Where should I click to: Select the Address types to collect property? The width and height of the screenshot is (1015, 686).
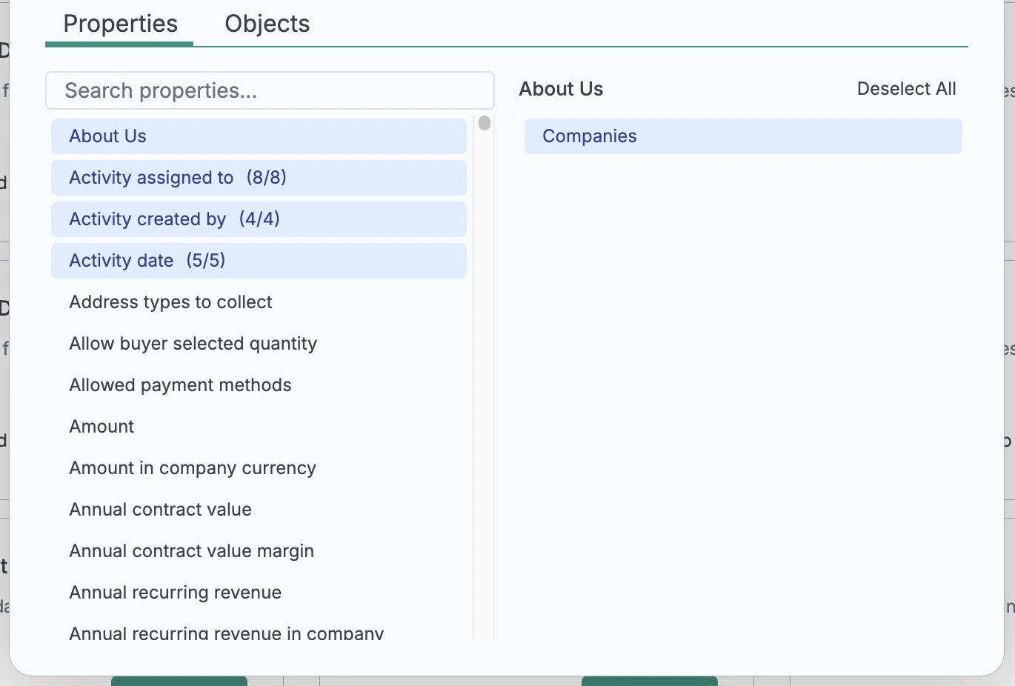pyautogui.click(x=170, y=302)
